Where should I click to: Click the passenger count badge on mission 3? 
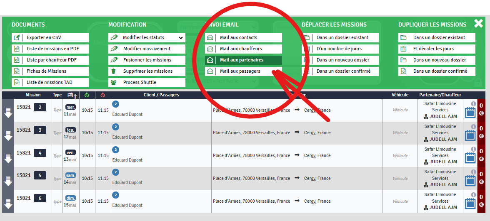click(115, 127)
